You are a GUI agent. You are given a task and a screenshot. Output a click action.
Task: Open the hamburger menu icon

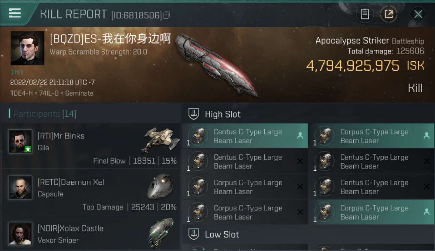15,13
